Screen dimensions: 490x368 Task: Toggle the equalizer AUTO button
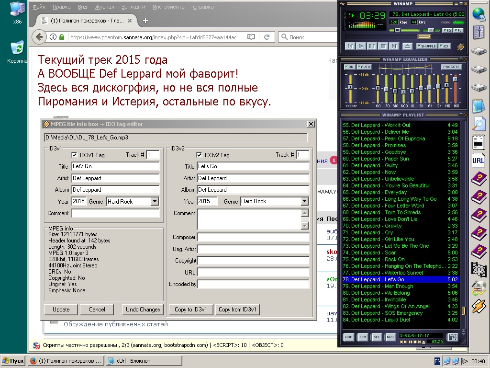click(364, 67)
